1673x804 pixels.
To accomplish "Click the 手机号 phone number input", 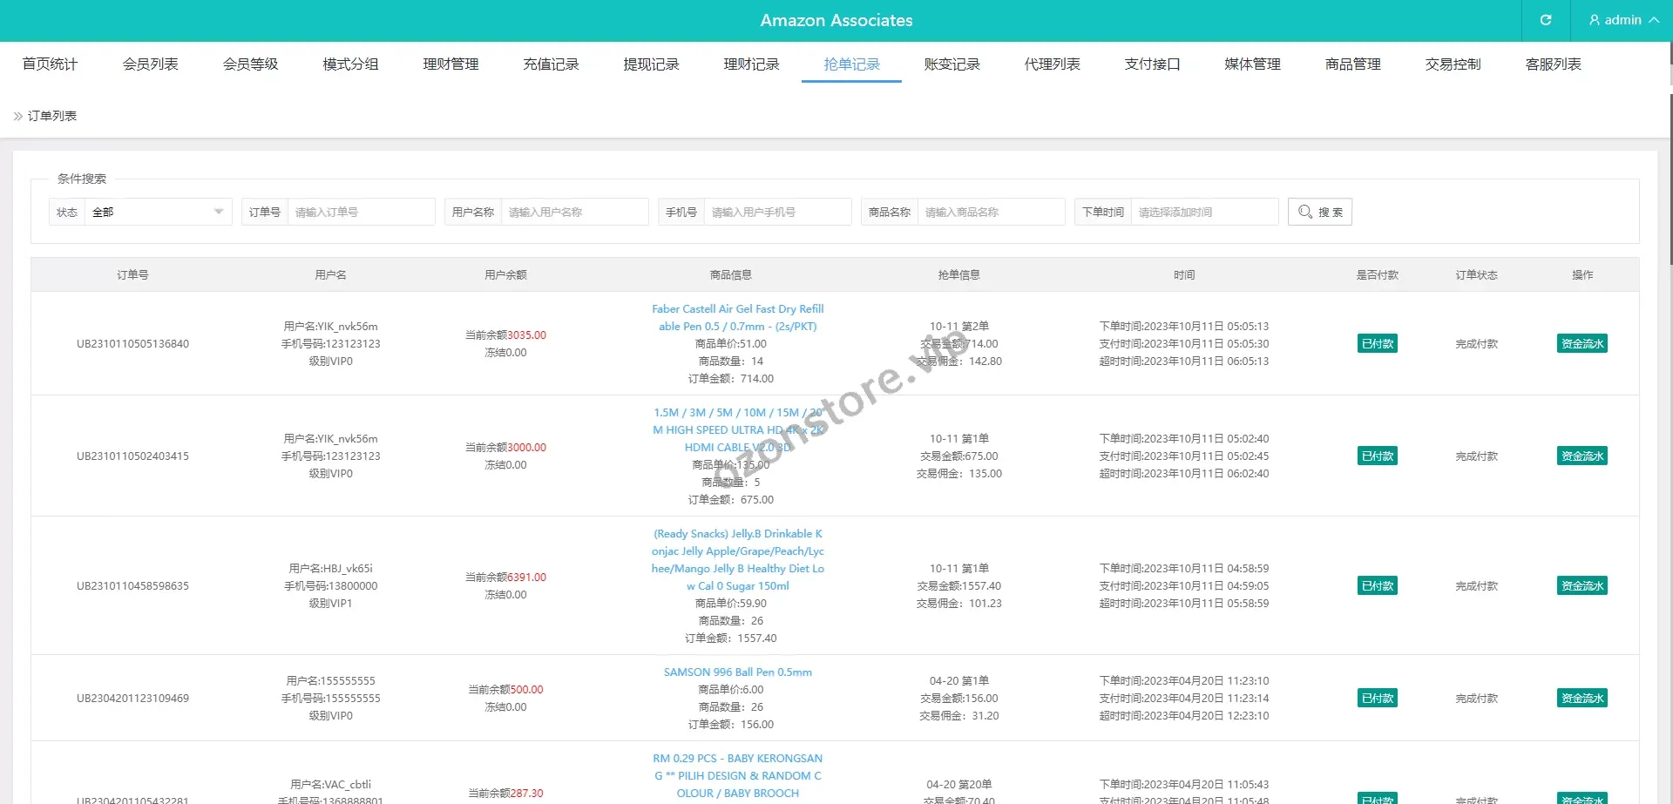I will click(776, 212).
